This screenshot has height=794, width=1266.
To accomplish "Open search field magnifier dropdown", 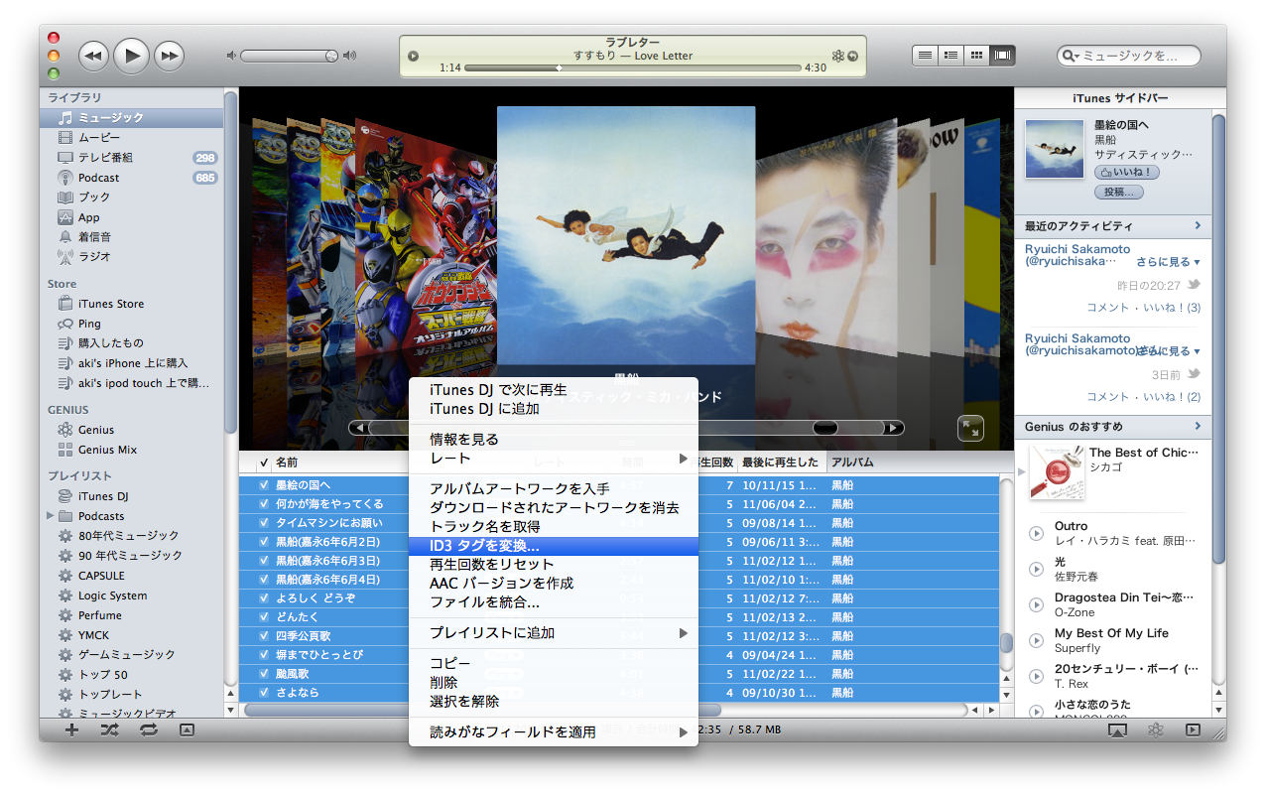I will click(x=1072, y=56).
